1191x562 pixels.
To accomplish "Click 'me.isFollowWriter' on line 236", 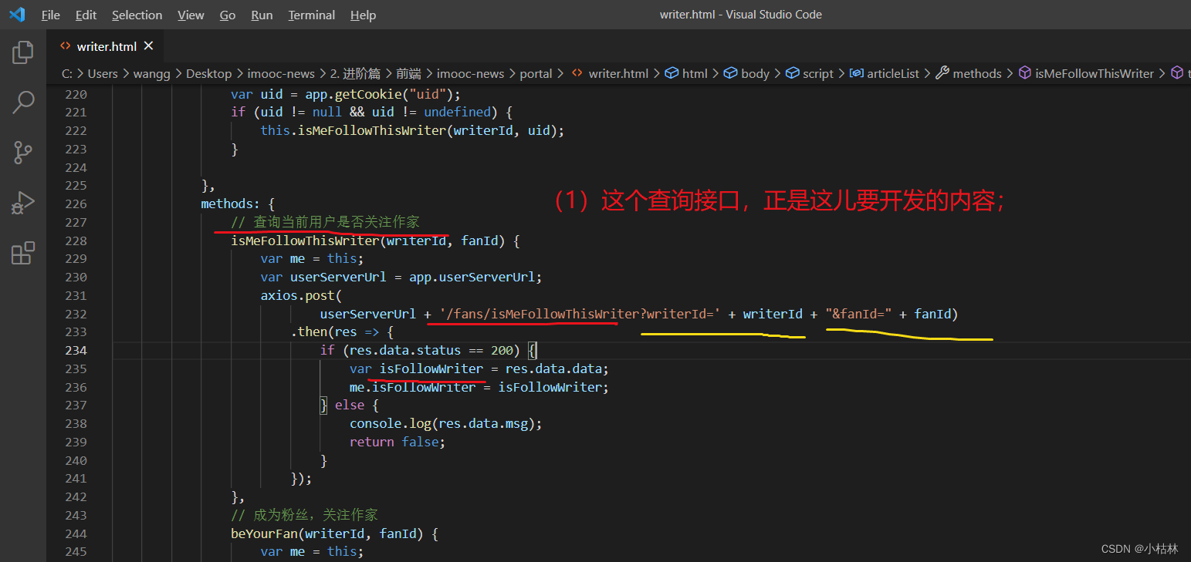I will point(413,387).
